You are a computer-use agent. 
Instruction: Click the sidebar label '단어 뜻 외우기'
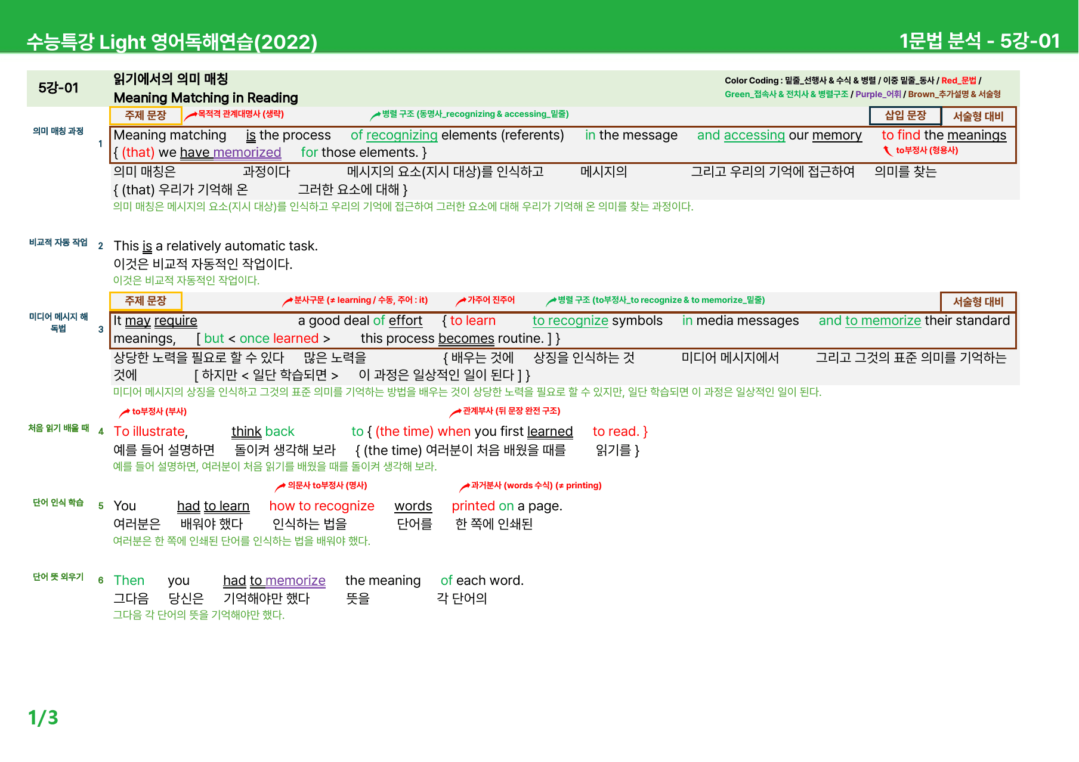pos(58,577)
